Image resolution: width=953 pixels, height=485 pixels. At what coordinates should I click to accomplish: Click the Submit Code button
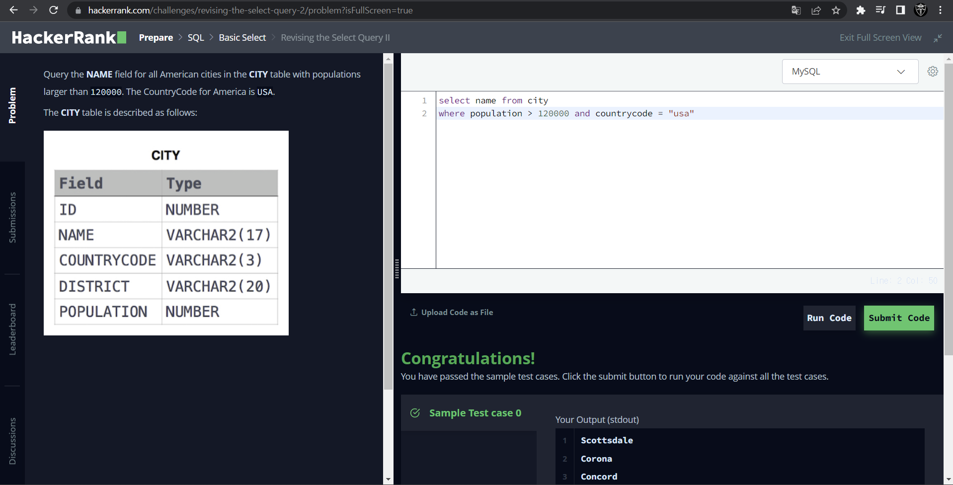click(x=899, y=318)
